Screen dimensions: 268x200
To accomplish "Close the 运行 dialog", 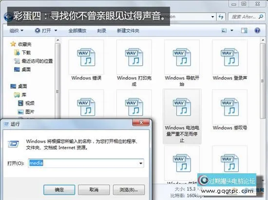I will point(141,122).
